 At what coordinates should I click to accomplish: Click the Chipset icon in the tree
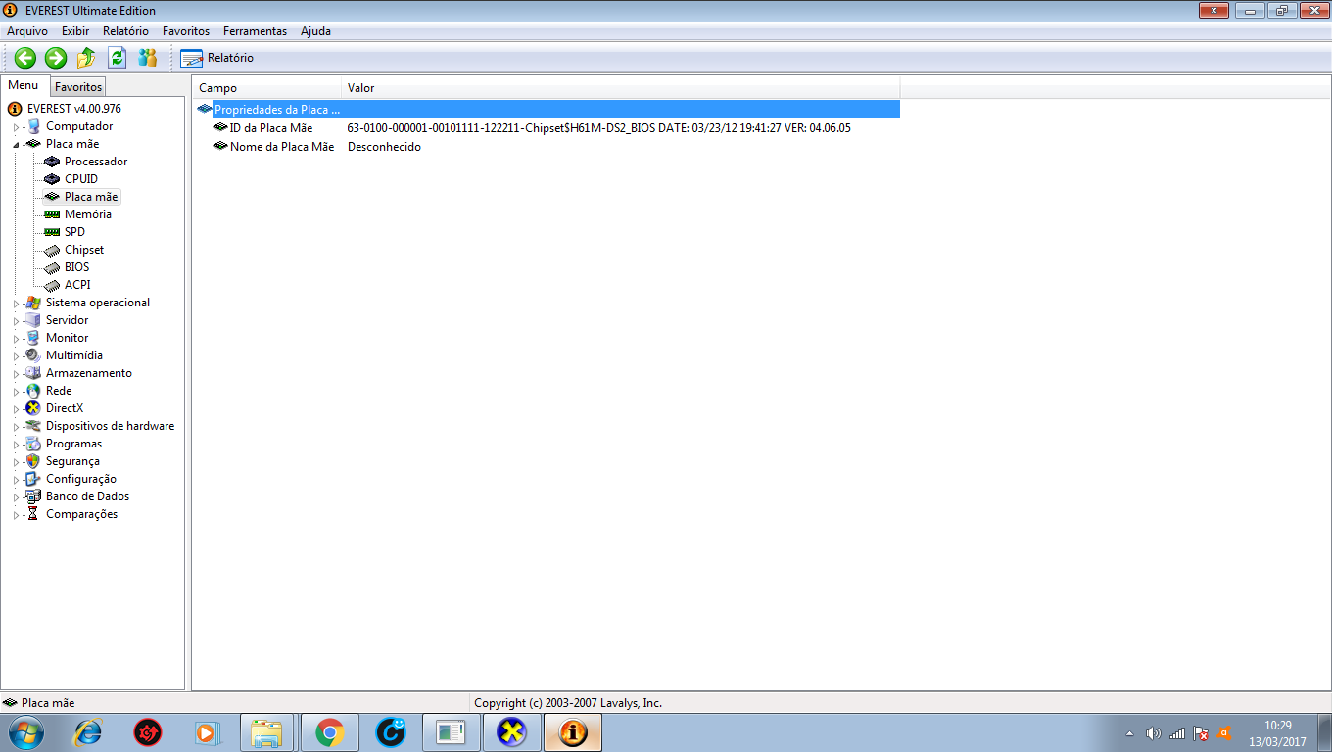tap(53, 250)
